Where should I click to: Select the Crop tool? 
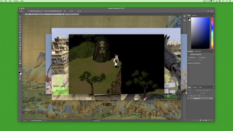tap(20, 27)
